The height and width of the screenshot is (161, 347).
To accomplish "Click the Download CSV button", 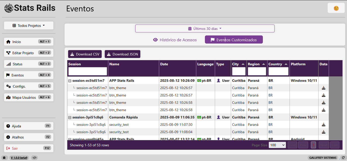I will 85,54.
